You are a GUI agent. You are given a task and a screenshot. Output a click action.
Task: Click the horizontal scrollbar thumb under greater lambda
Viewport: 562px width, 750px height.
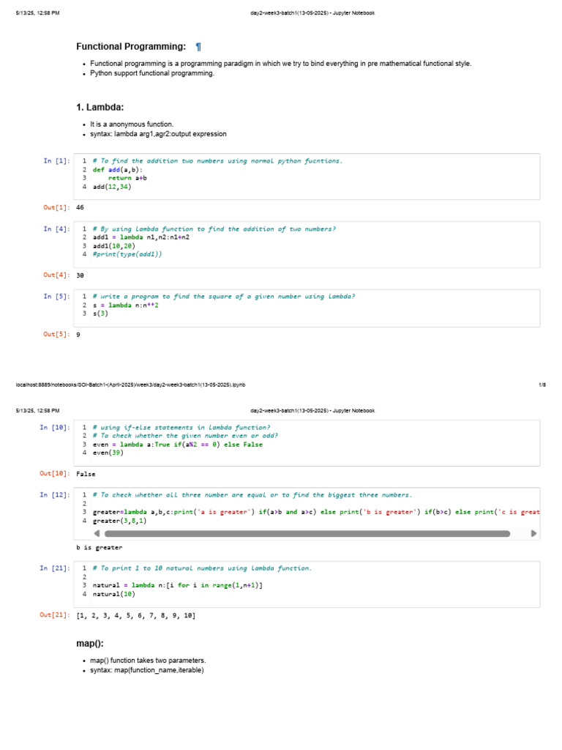pos(307,534)
